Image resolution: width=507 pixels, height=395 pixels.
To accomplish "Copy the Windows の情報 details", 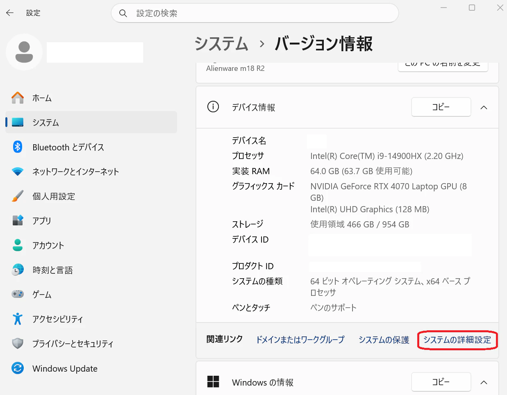I will pos(441,382).
